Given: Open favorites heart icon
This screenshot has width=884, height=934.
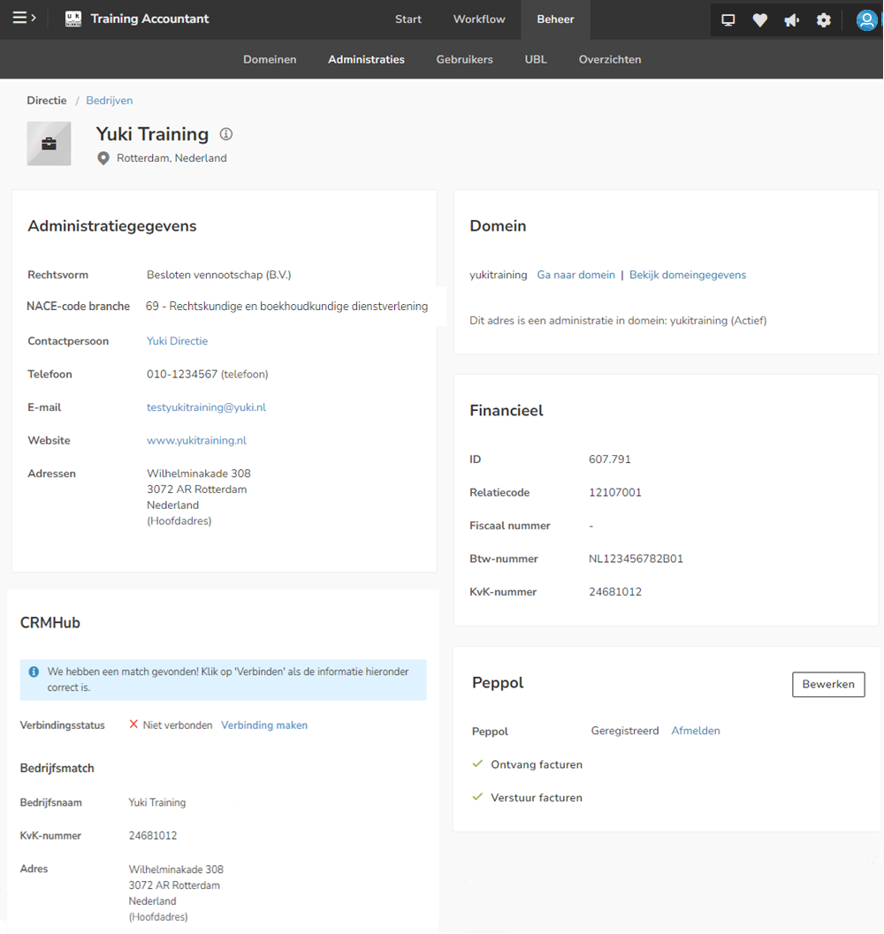Looking at the screenshot, I should (759, 20).
